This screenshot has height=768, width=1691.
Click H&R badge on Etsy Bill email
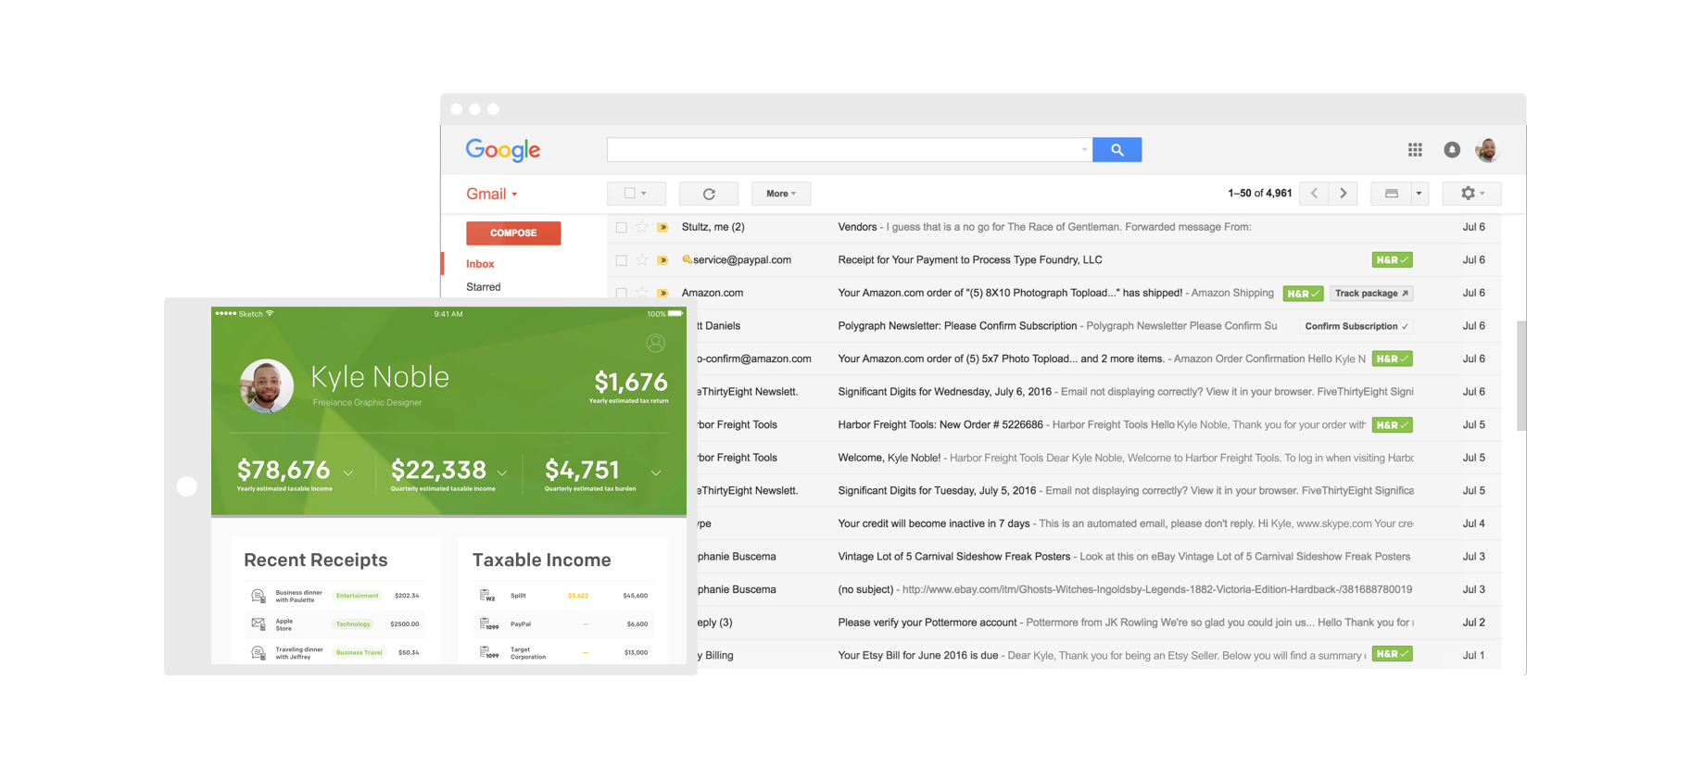point(1392,654)
